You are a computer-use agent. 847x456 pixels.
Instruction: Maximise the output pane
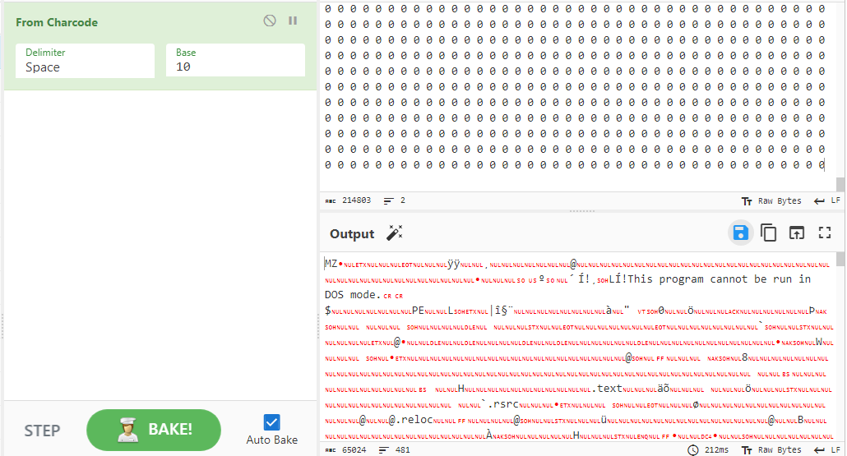click(825, 233)
